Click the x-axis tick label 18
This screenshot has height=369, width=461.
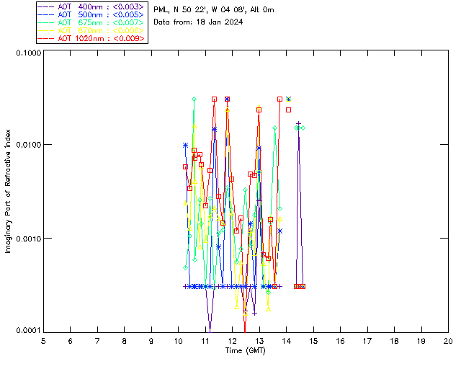click(x=394, y=341)
